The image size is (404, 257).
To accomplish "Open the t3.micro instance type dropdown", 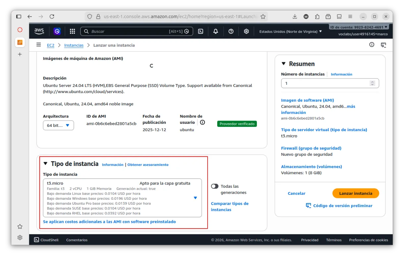I will (195, 198).
